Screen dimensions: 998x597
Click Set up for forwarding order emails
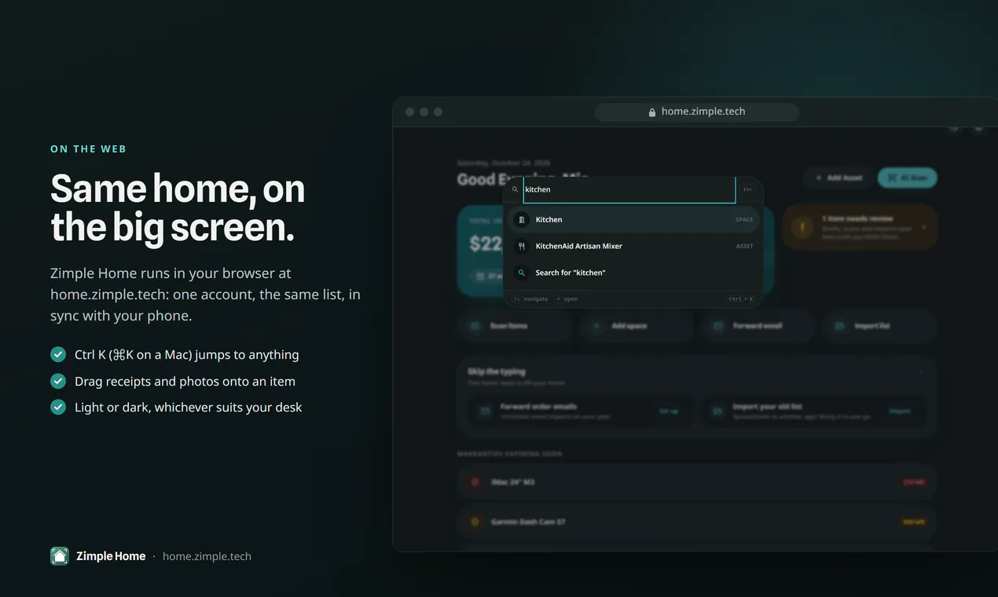coord(669,411)
